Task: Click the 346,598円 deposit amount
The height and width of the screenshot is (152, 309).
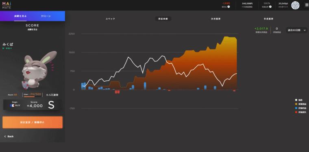Action: point(247,4)
